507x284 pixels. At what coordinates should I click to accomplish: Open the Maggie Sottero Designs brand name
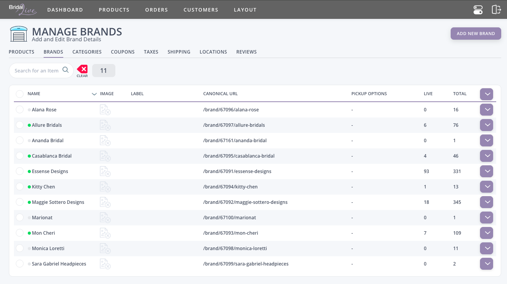tap(58, 202)
